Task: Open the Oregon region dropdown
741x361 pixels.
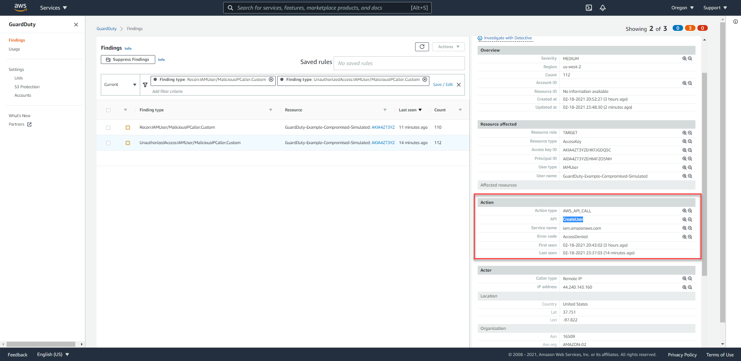Action: pos(682,8)
